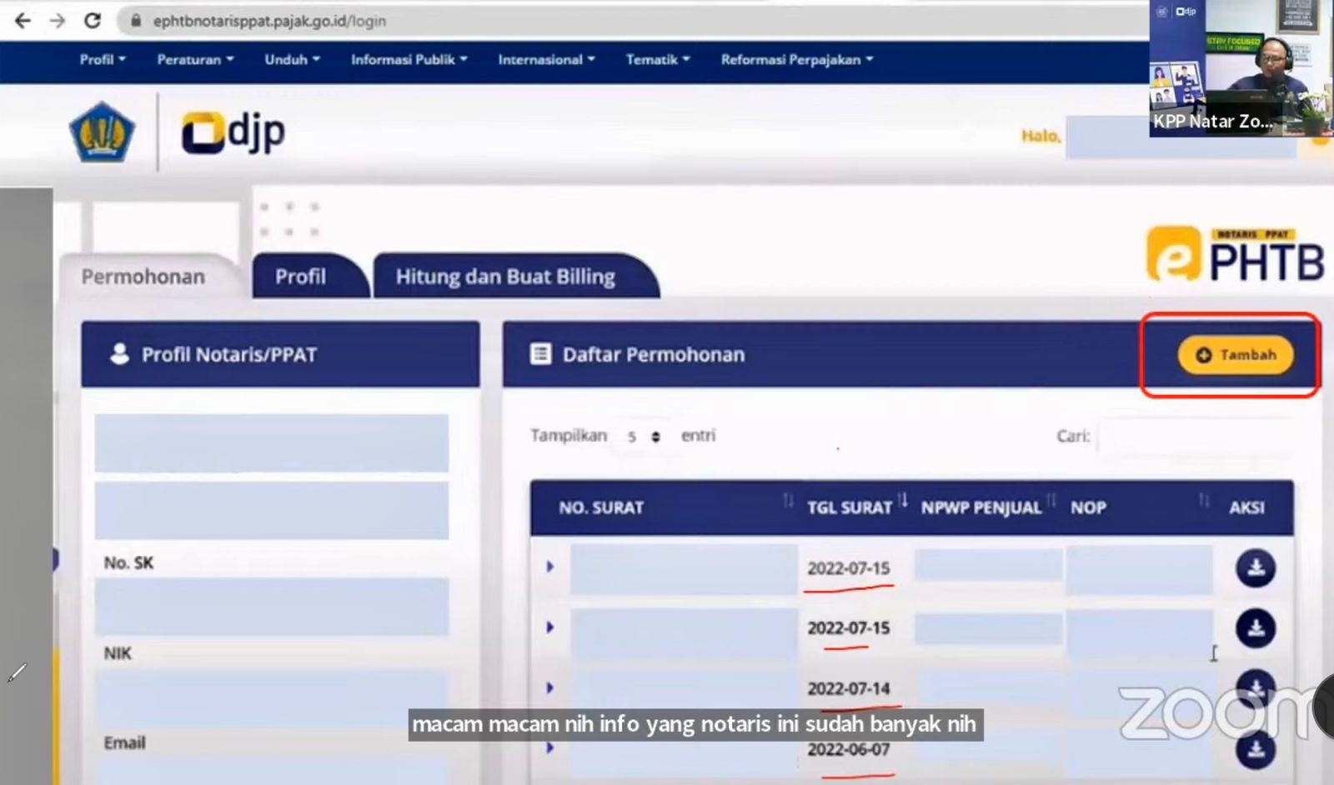Expand the first permohonan row triangle
Screen dimensions: 1334x785
[550, 567]
